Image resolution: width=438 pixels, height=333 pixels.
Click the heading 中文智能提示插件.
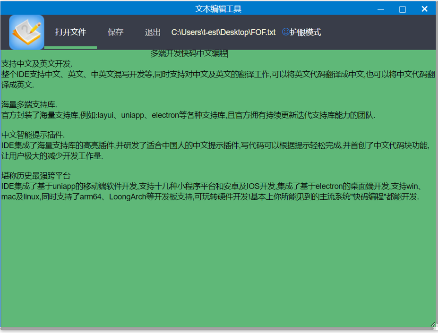(x=33, y=135)
